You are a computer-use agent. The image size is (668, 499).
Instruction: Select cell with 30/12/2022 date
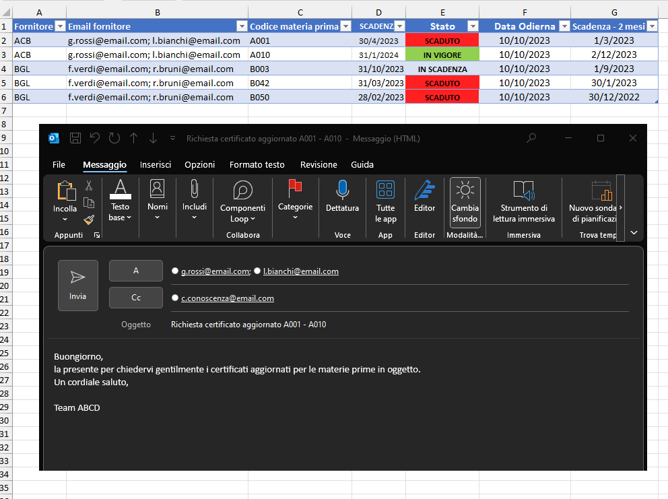click(614, 97)
